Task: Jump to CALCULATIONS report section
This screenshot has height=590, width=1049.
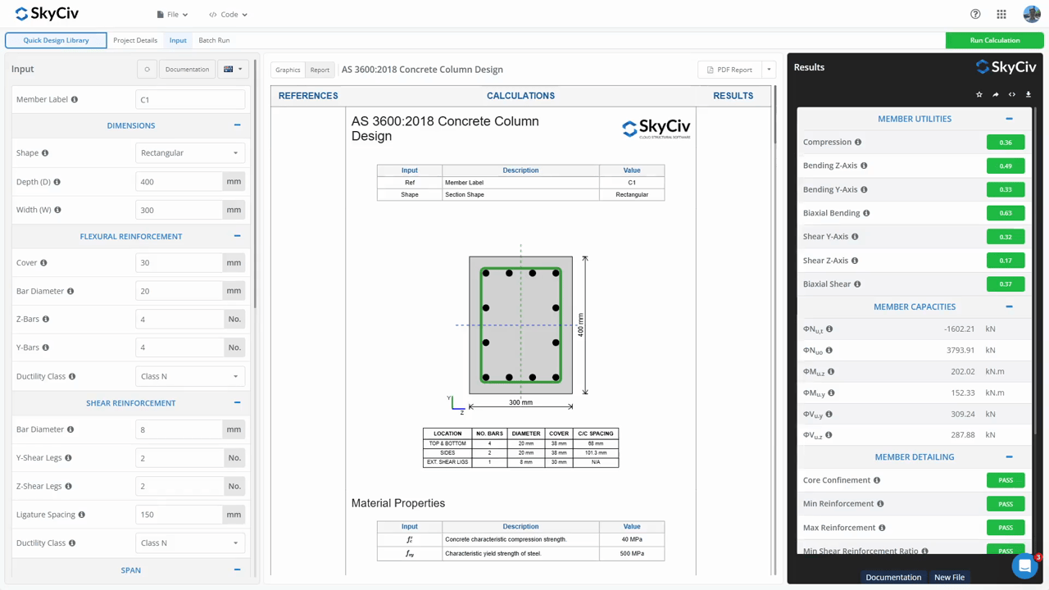Action: (520, 96)
